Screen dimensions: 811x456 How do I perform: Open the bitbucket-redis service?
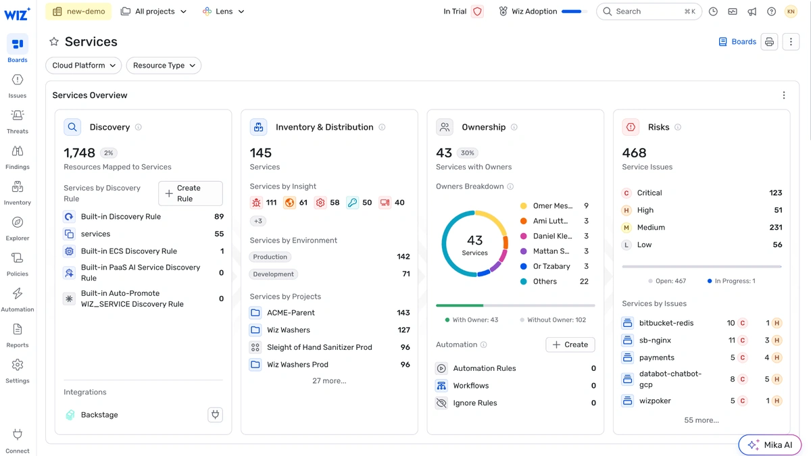click(x=702, y=323)
